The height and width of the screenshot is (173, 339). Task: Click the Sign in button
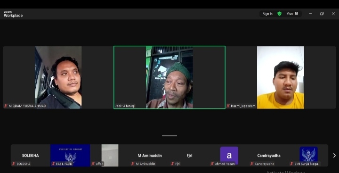(267, 14)
